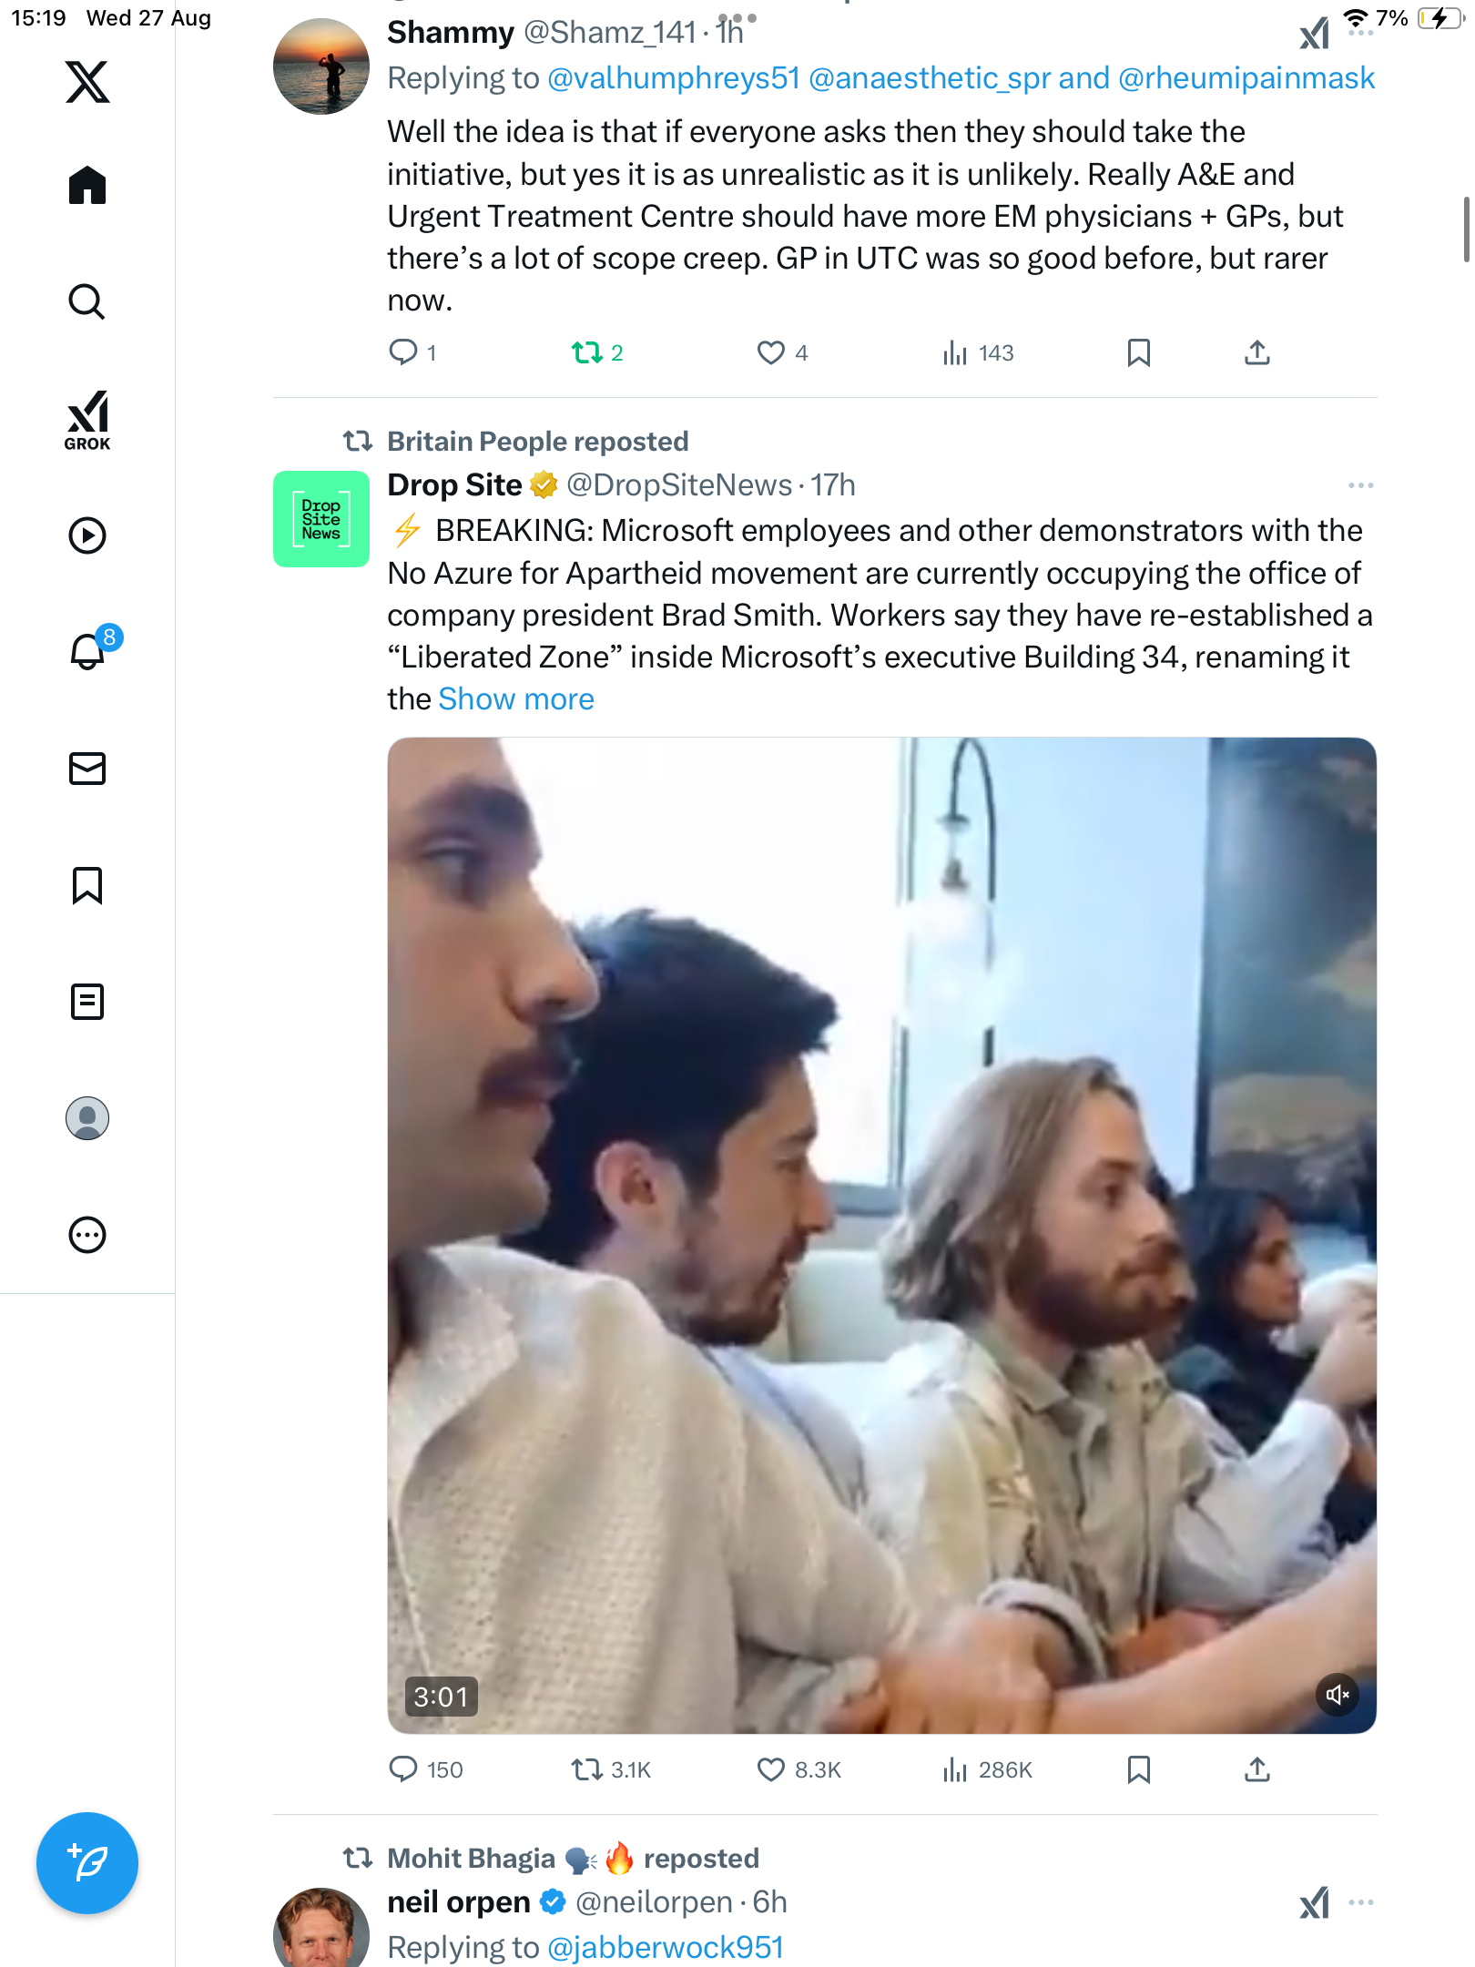Open the video play tab in sidebar

(x=87, y=535)
